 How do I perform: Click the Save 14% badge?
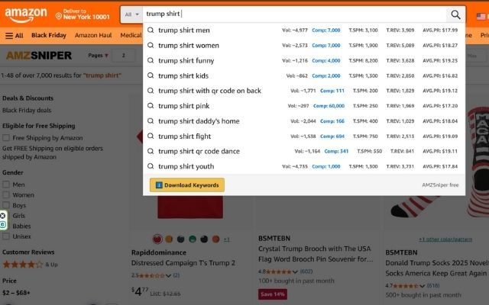tap(273, 294)
